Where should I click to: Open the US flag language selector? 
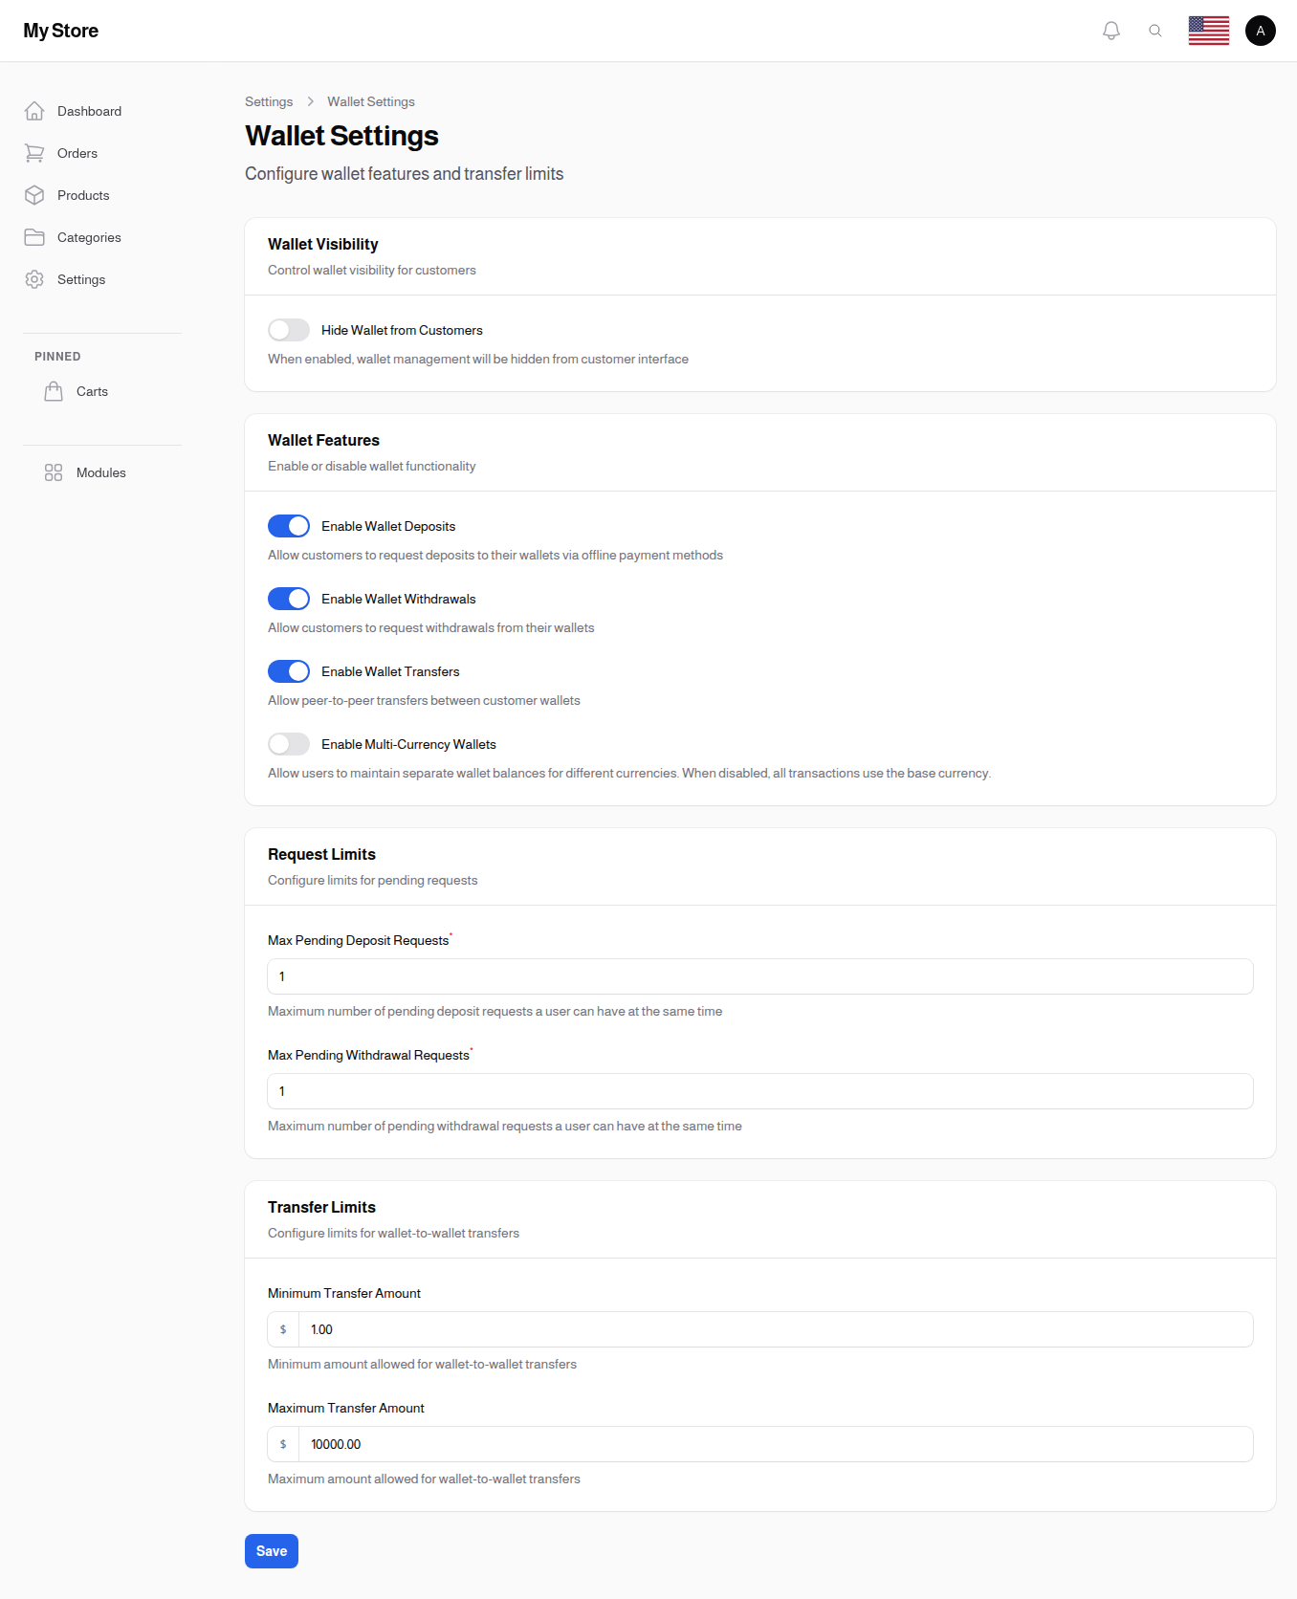(1208, 31)
